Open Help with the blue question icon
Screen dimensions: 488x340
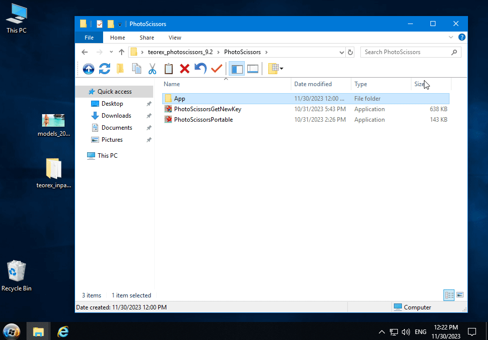[462, 38]
